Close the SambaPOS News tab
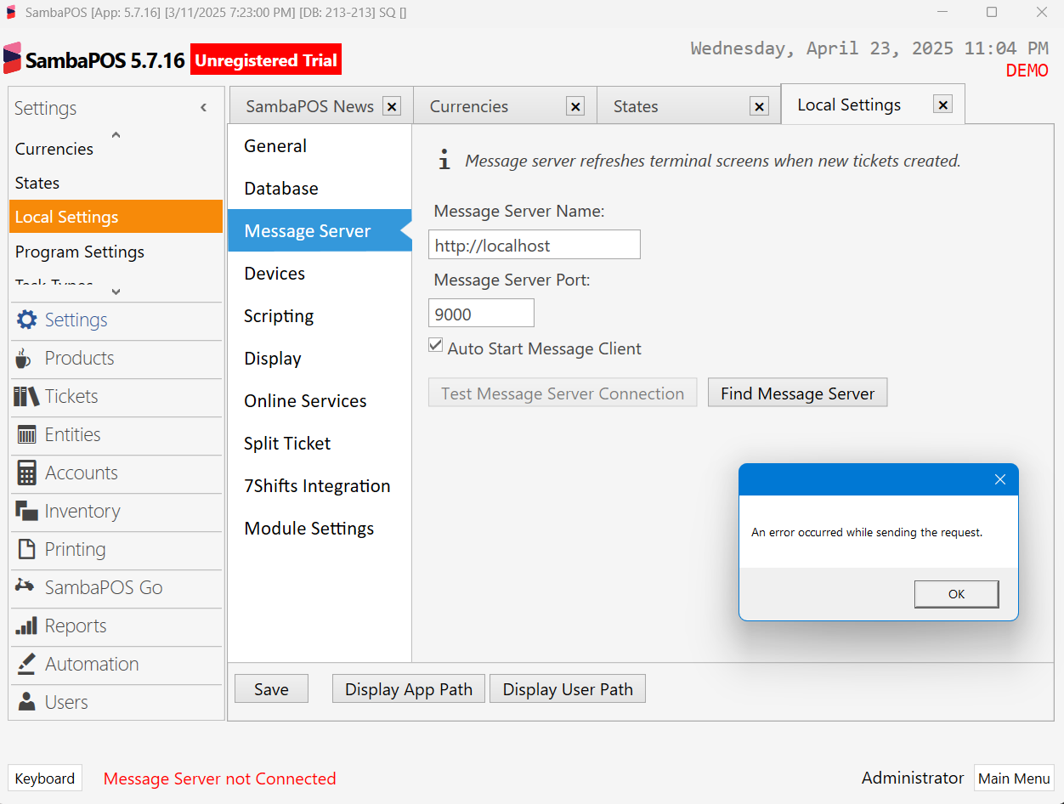Image resolution: width=1064 pixels, height=804 pixels. tap(392, 106)
